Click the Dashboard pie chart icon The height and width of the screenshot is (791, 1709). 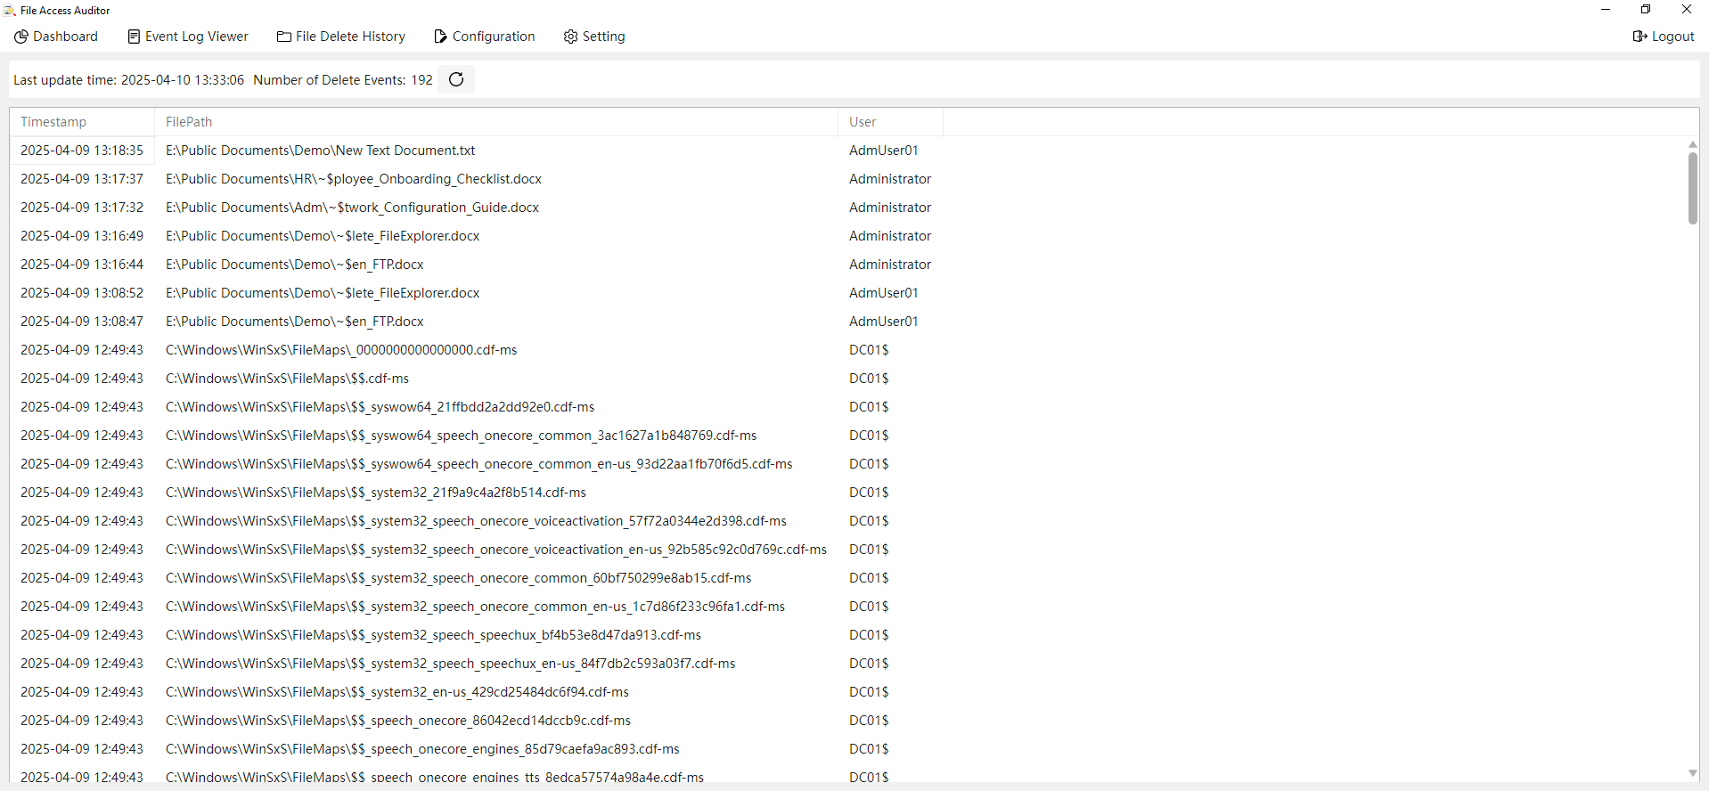click(21, 37)
